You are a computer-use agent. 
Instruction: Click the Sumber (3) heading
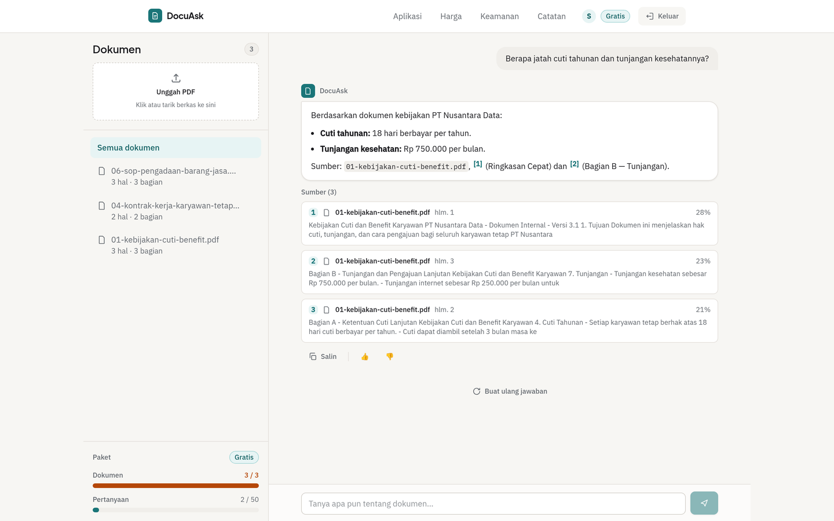[319, 192]
